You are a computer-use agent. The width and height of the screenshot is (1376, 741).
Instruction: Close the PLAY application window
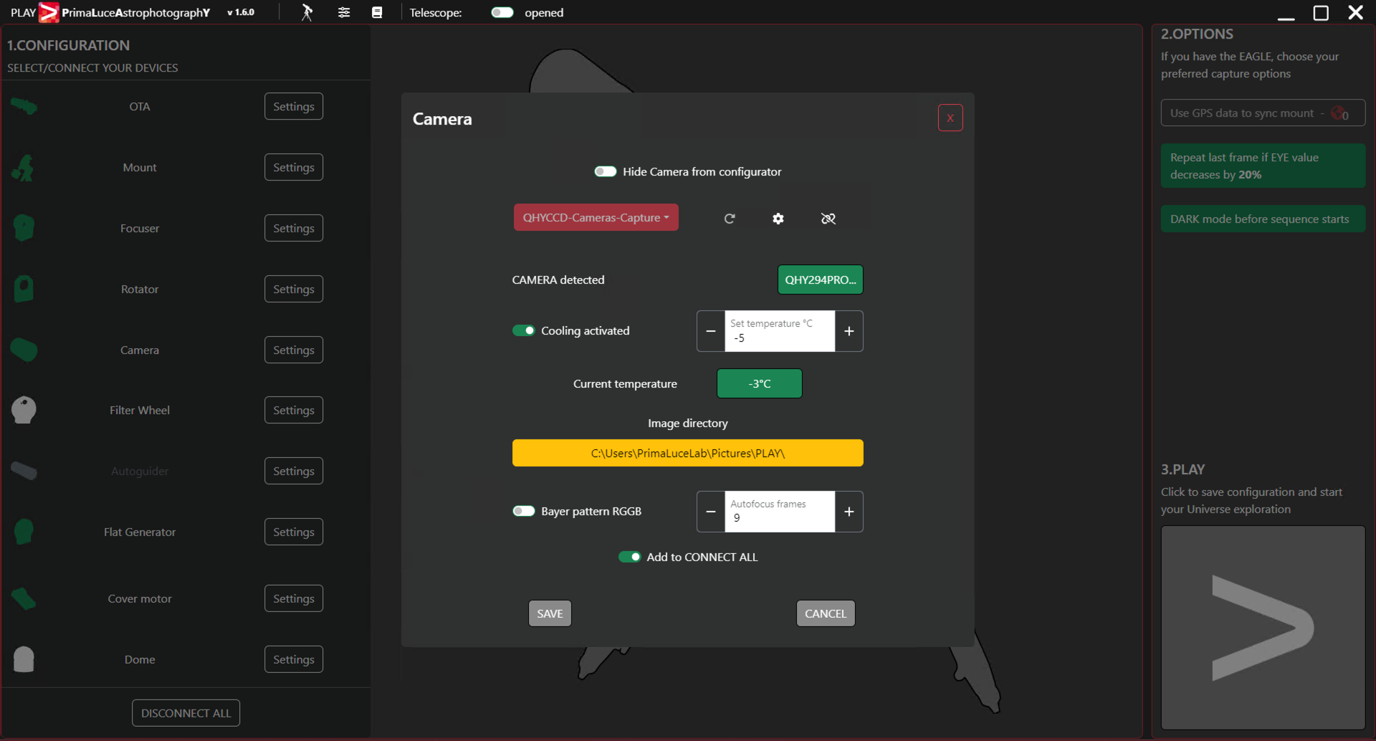1356,13
